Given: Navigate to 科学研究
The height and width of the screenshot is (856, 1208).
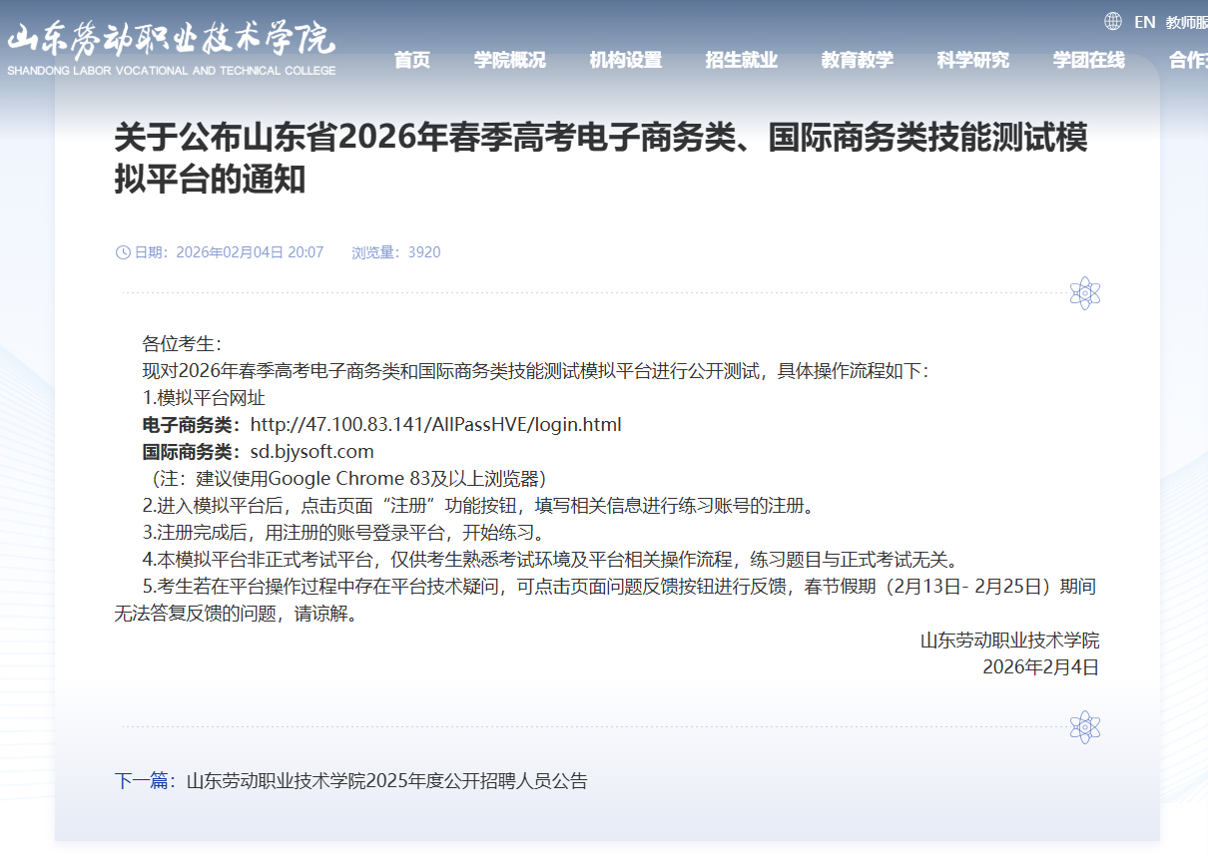Looking at the screenshot, I should (972, 61).
